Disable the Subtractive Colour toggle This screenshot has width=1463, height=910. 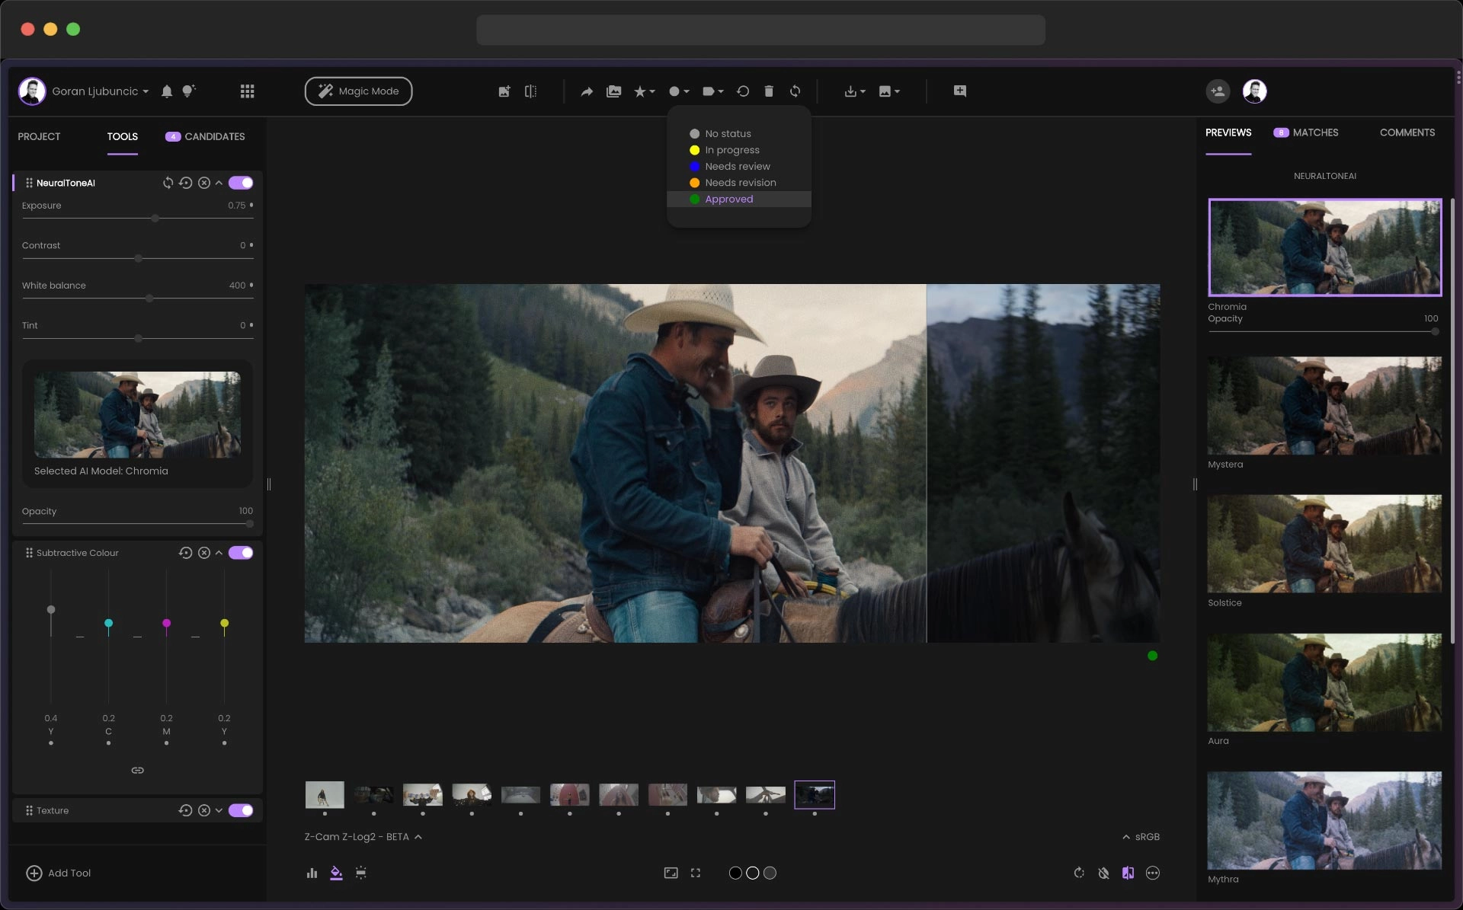241,553
